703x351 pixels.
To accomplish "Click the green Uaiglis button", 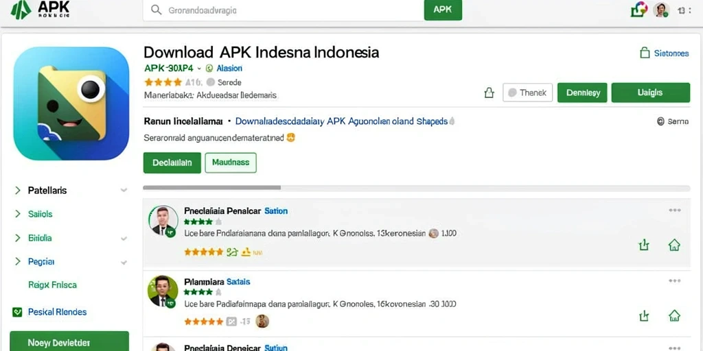I will click(651, 93).
